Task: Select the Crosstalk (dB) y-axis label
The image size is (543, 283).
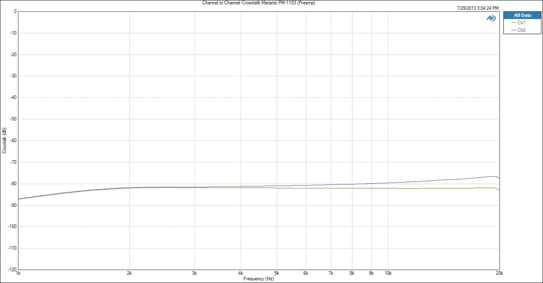Action: (x=4, y=140)
